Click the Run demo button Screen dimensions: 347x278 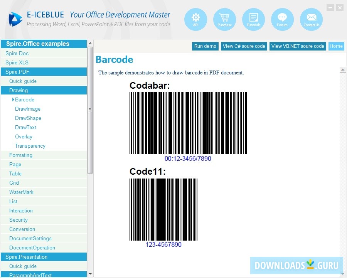point(205,46)
